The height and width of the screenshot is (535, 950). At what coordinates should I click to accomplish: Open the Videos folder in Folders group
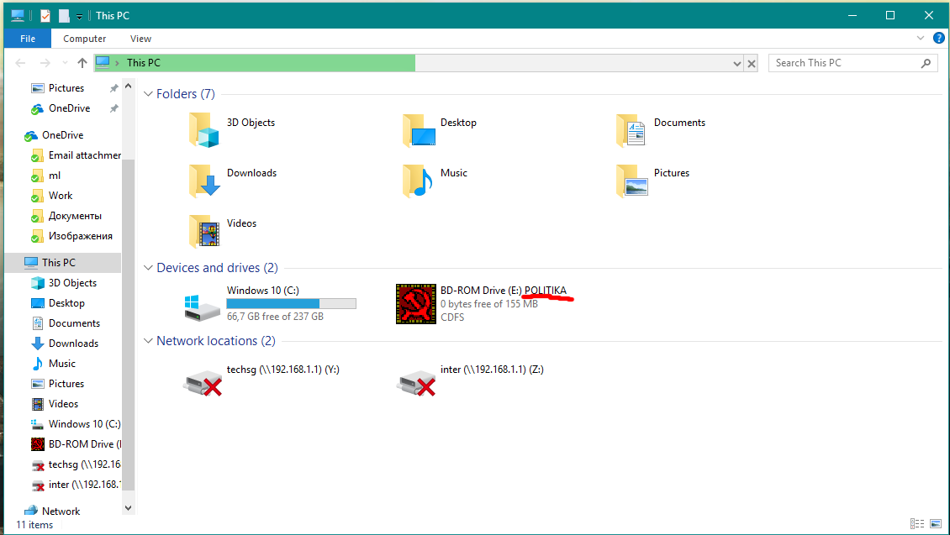pos(204,231)
